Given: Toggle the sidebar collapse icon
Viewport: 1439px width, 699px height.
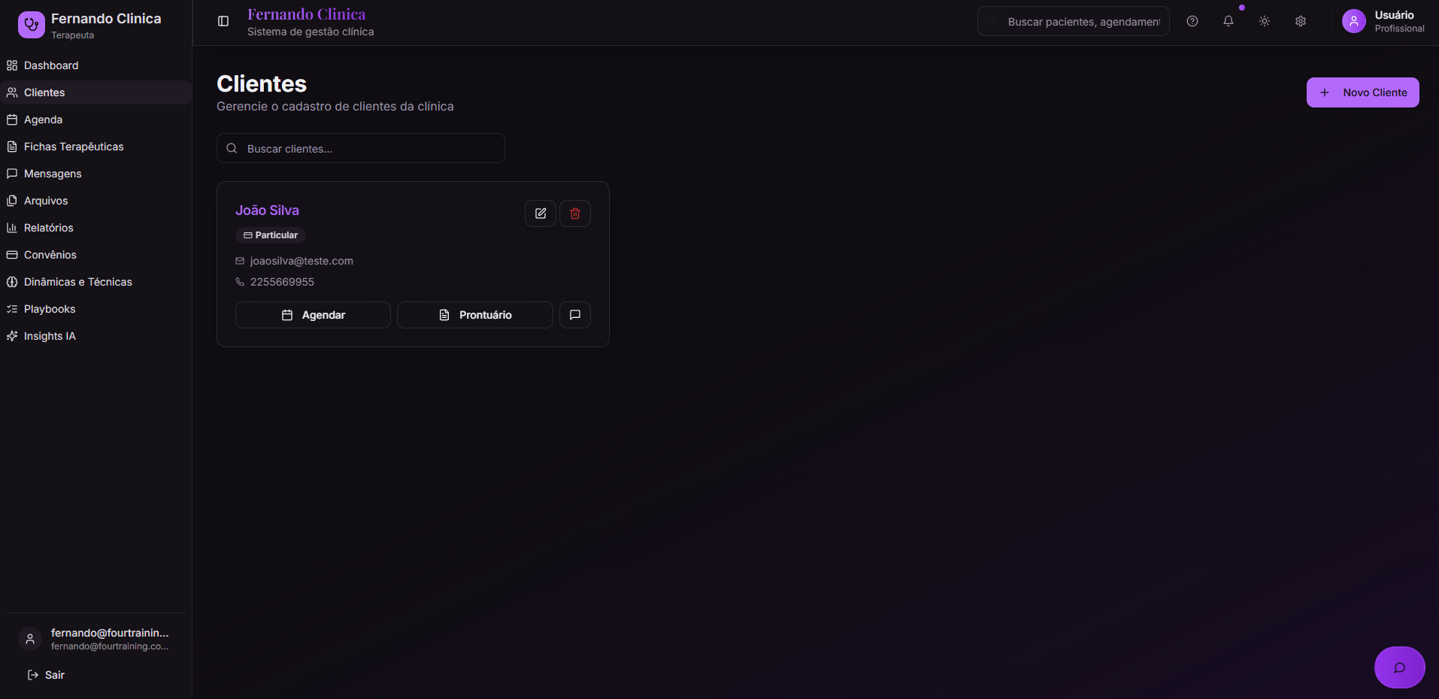Looking at the screenshot, I should click(x=223, y=21).
